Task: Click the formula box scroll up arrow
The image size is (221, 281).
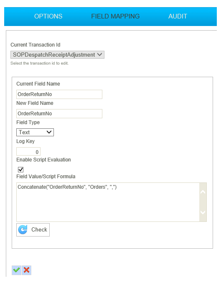Action: coord(203,192)
